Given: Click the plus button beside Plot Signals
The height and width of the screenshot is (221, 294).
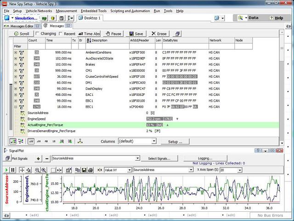Looking at the screenshot, I should click(x=38, y=158).
